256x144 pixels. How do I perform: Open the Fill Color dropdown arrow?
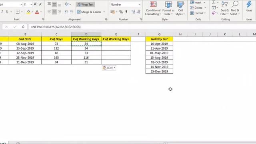(32, 12)
